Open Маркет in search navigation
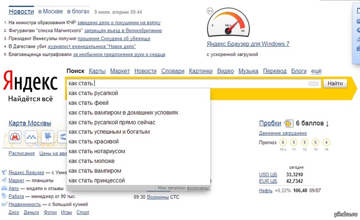The height and width of the screenshot is (220, 360). pos(120,71)
